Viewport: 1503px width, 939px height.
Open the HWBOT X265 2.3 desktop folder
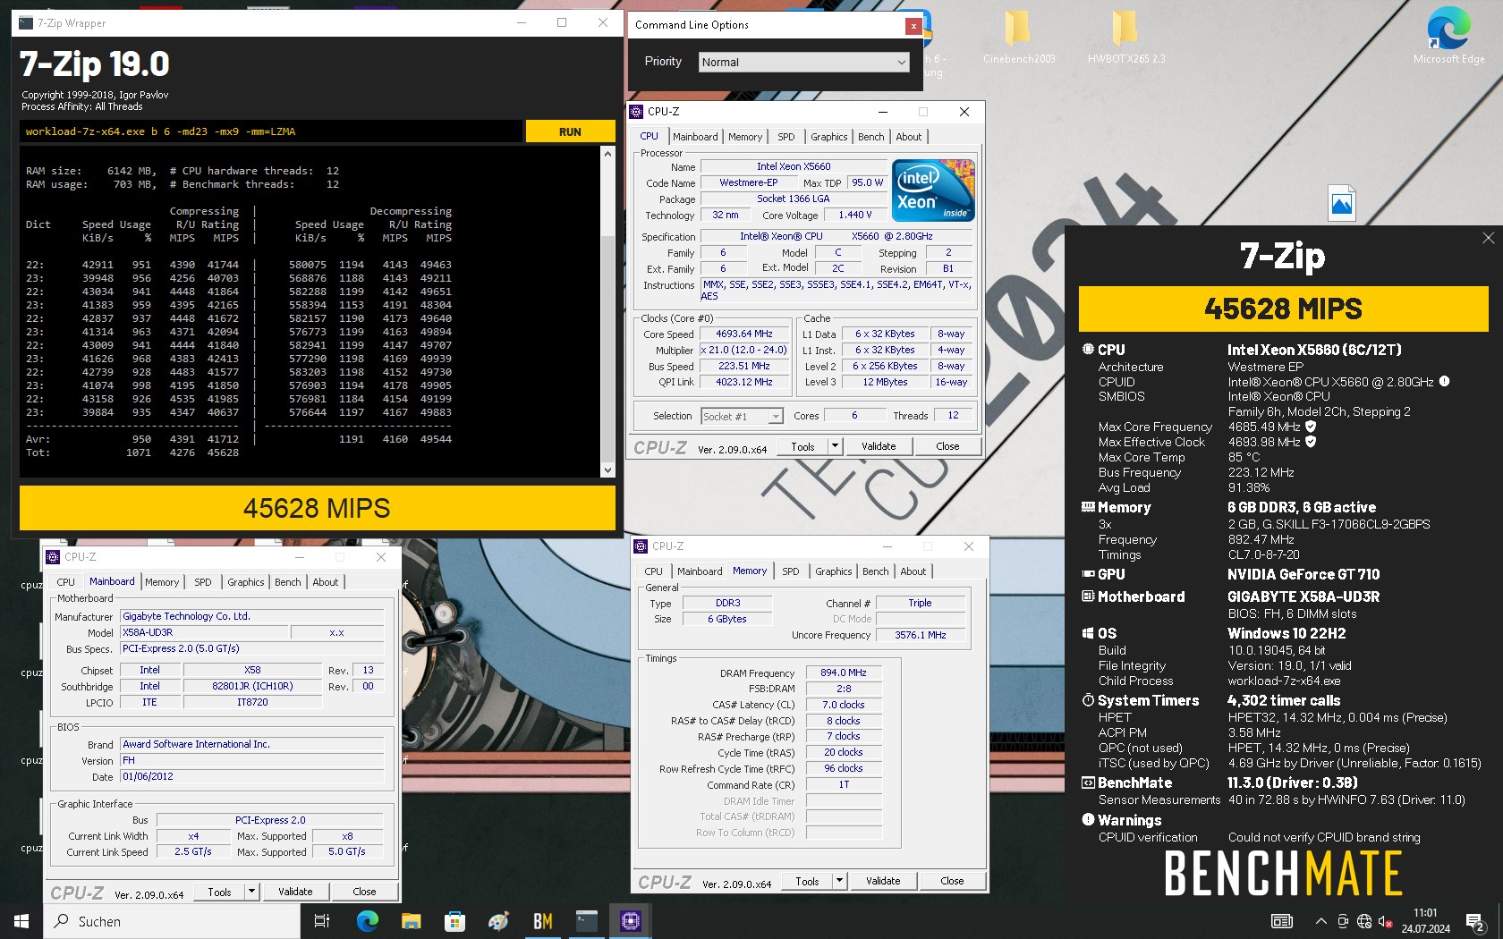pyautogui.click(x=1125, y=36)
